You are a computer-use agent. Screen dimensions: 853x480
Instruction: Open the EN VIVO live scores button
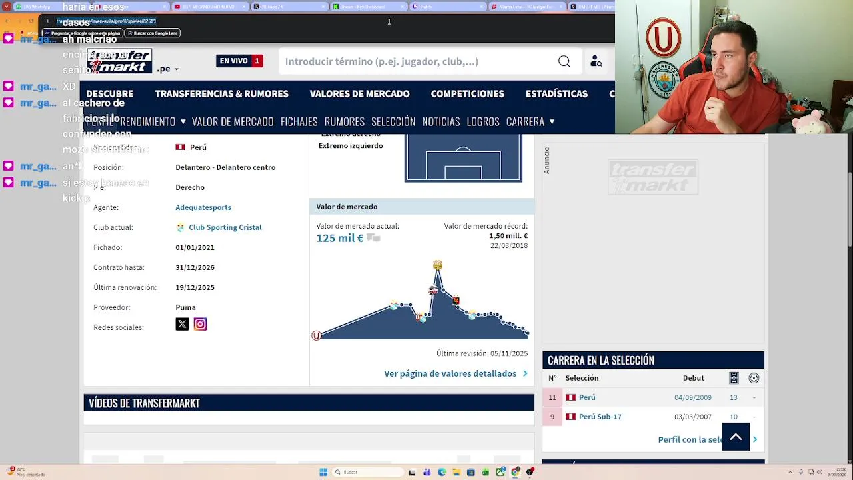[x=239, y=61]
